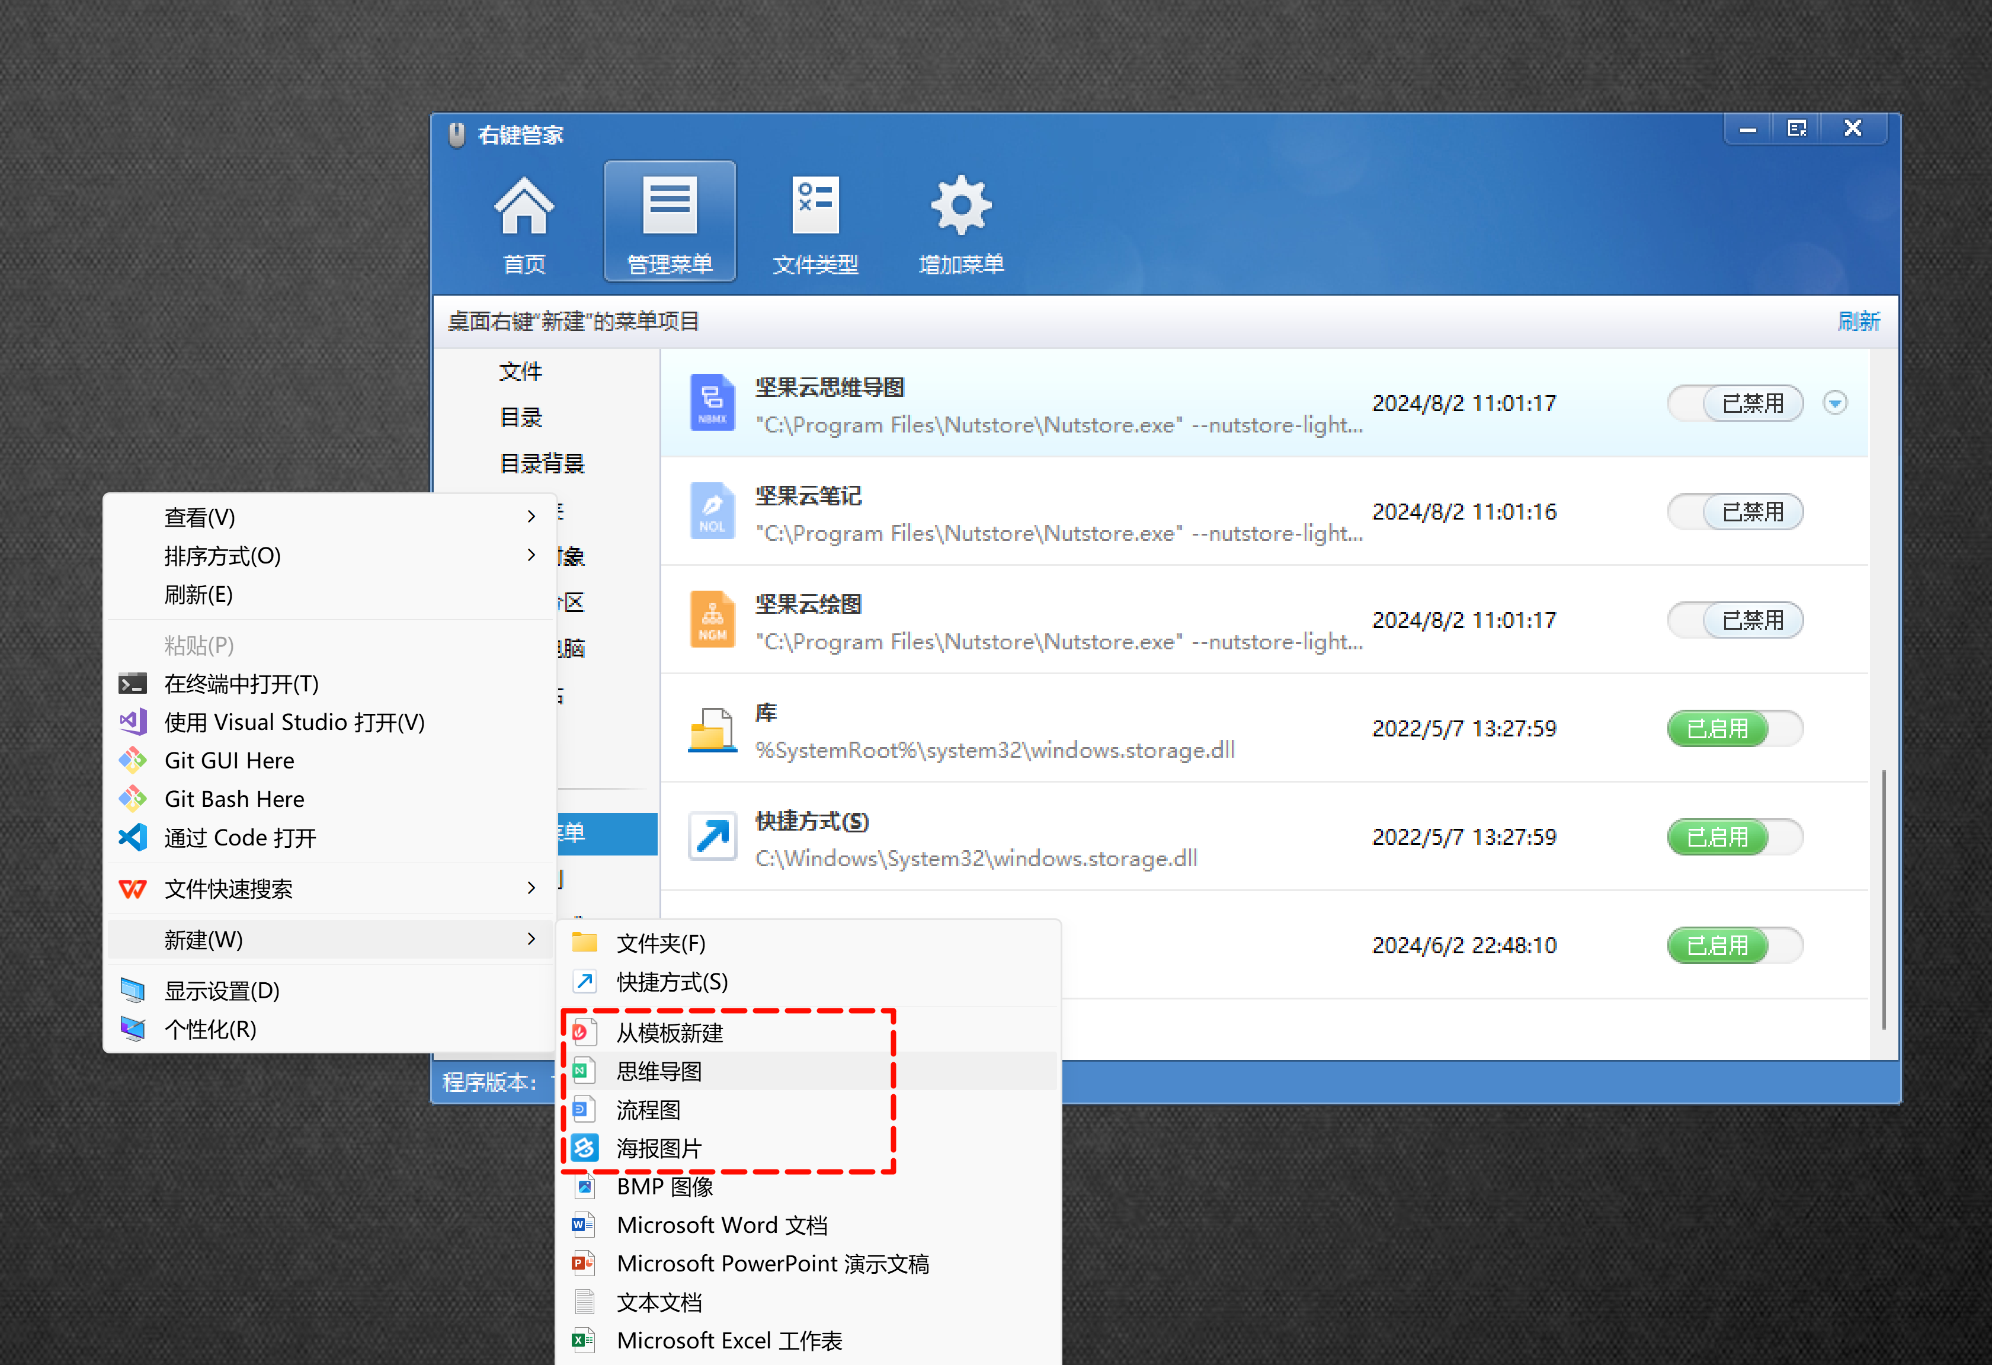Click the 坚果云绘图 NGM file icon
The height and width of the screenshot is (1365, 1992).
tap(712, 620)
